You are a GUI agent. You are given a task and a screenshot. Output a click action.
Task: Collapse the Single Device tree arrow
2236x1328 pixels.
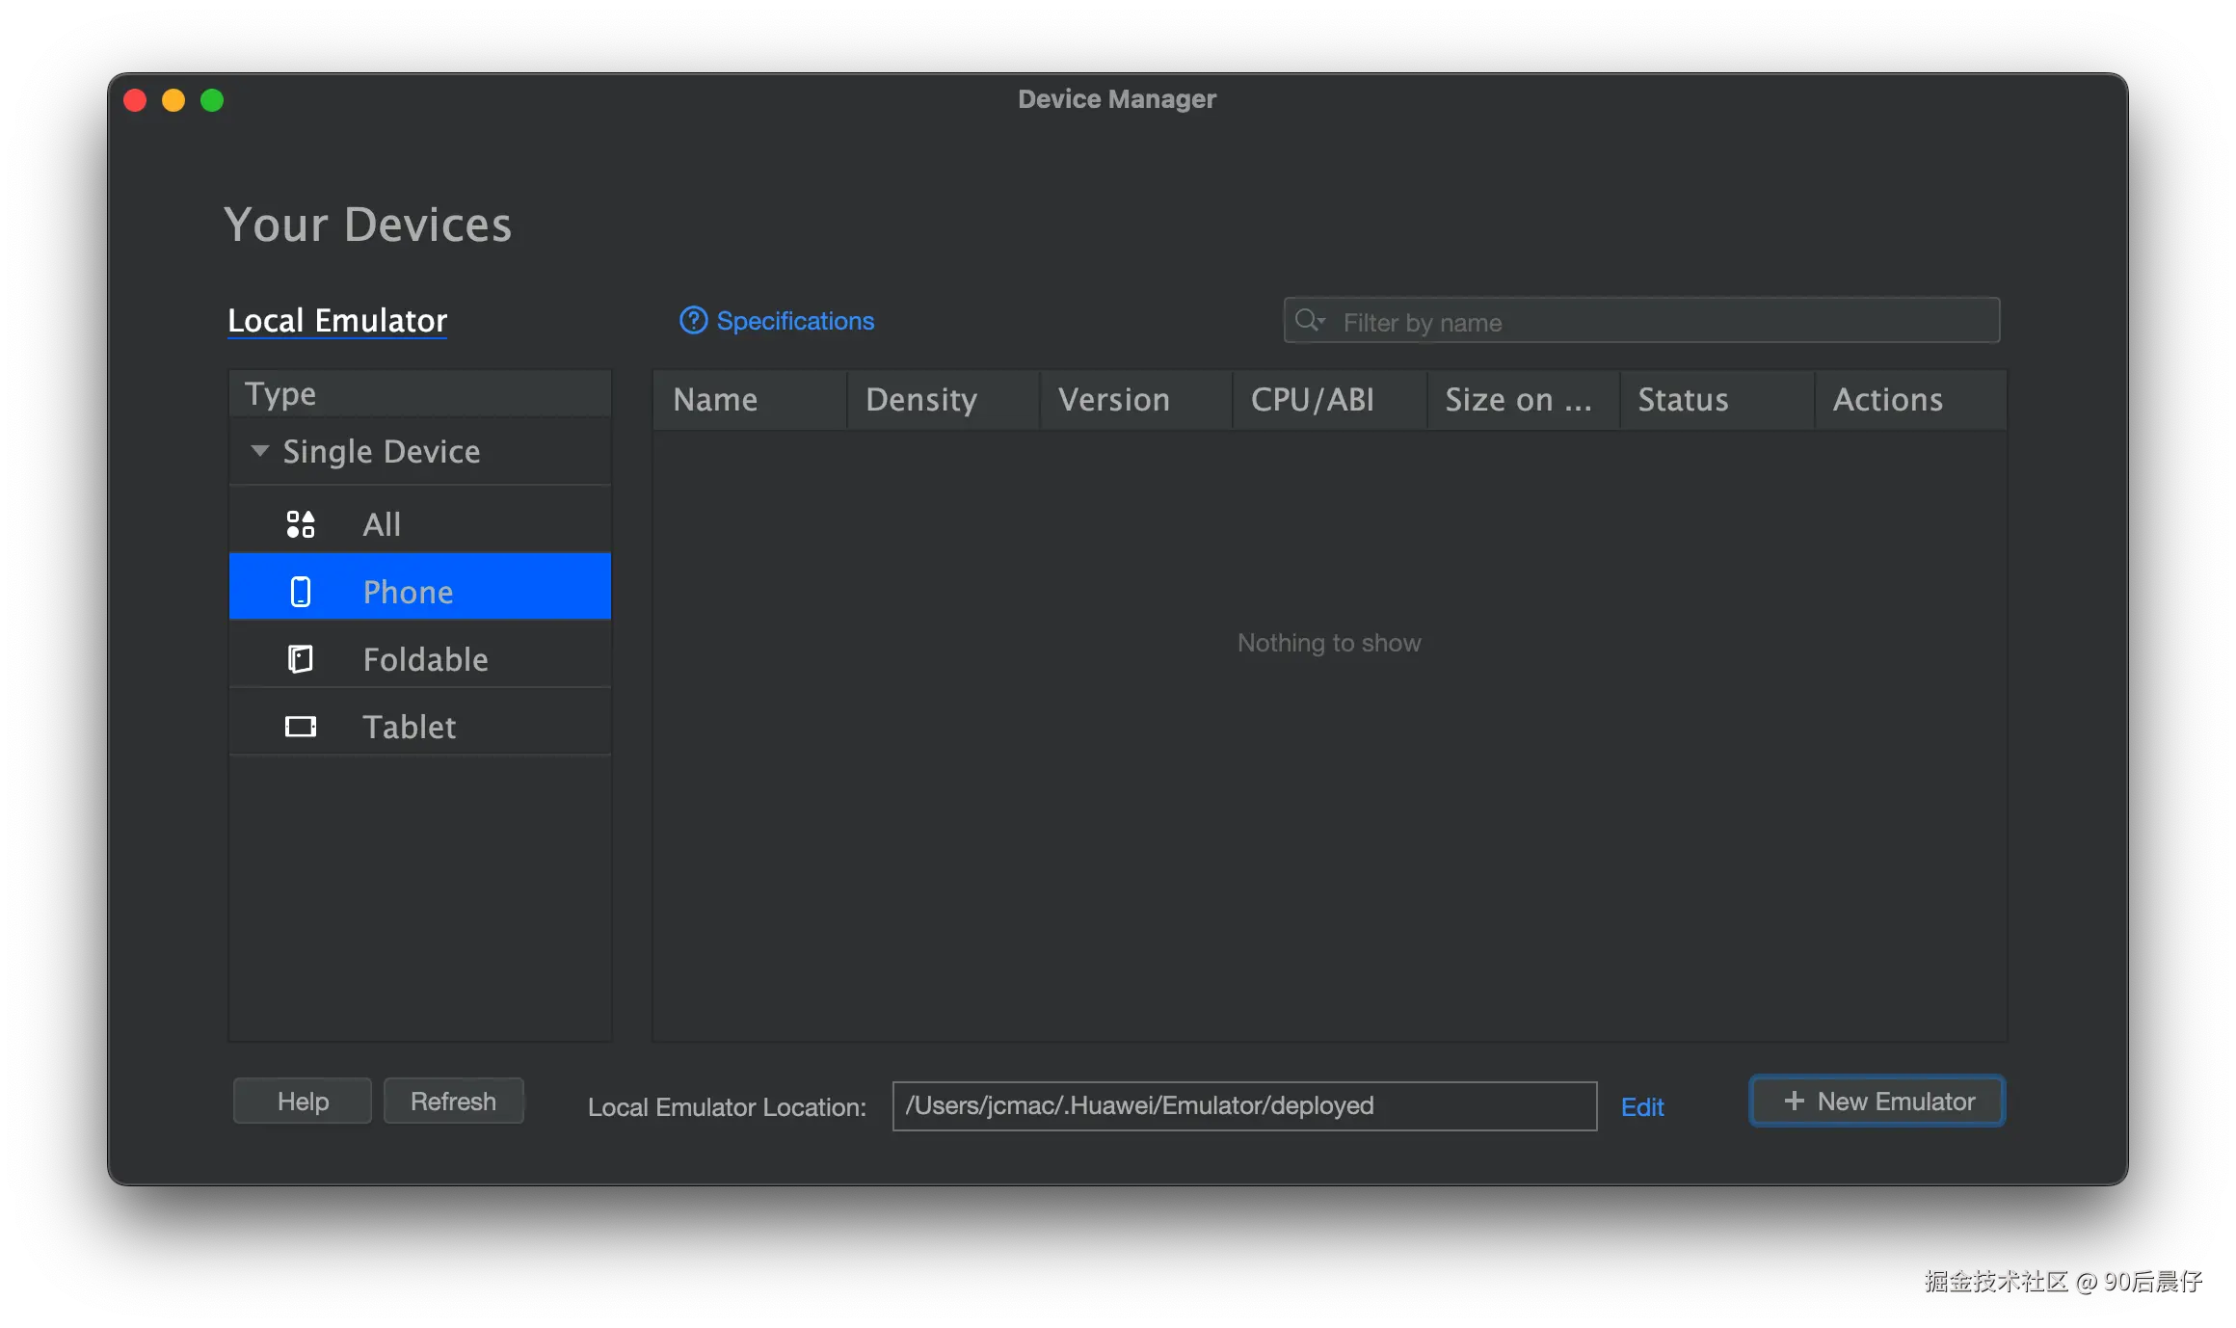[259, 451]
